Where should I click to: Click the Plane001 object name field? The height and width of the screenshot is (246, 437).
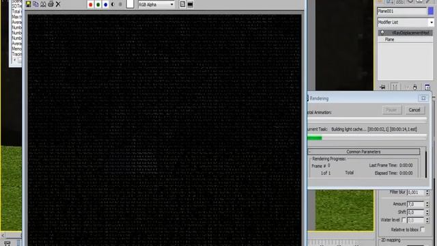pos(401,11)
